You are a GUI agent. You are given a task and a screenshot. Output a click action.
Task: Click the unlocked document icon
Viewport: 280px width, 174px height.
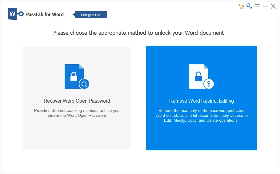pos(198,76)
